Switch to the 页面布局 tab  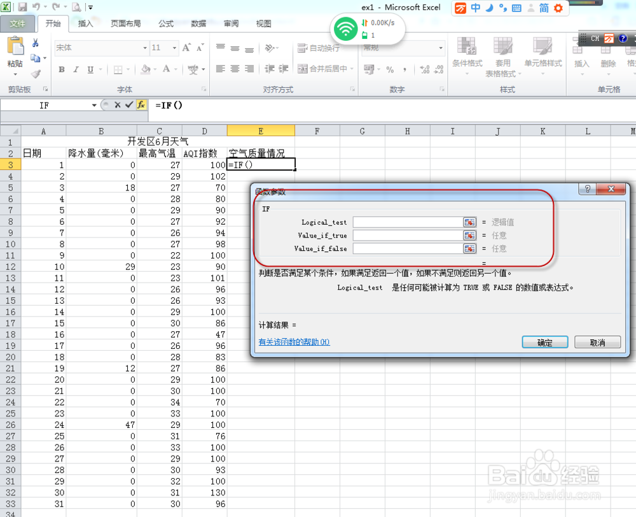(126, 24)
